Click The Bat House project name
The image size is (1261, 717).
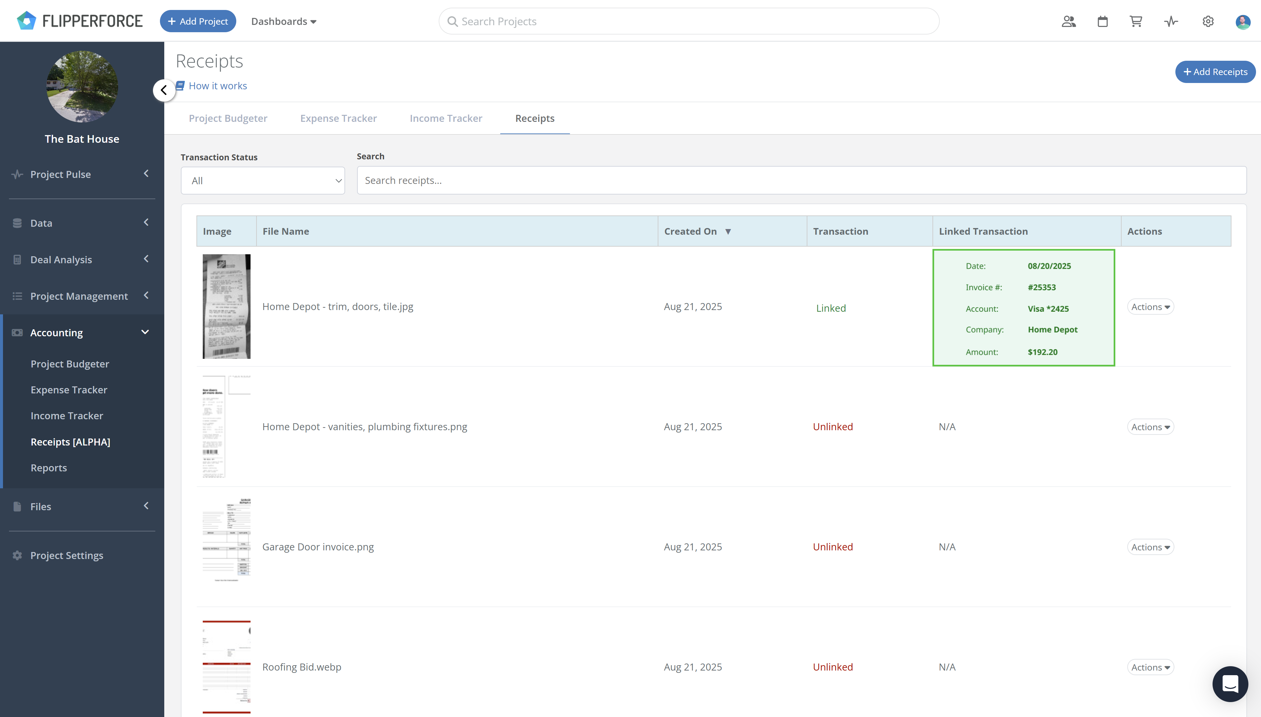tap(82, 139)
